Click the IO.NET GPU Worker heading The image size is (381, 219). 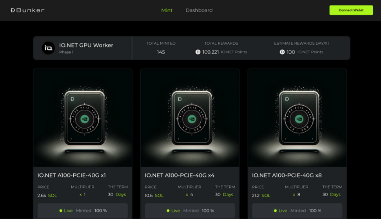point(86,45)
